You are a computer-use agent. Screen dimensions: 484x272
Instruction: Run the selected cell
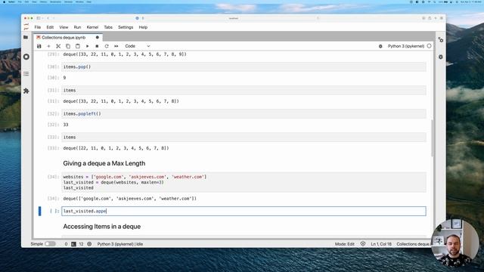coord(88,46)
